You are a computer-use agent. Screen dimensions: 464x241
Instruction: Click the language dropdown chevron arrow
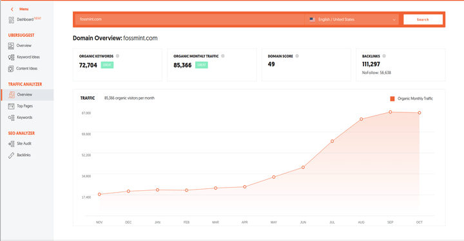click(394, 20)
